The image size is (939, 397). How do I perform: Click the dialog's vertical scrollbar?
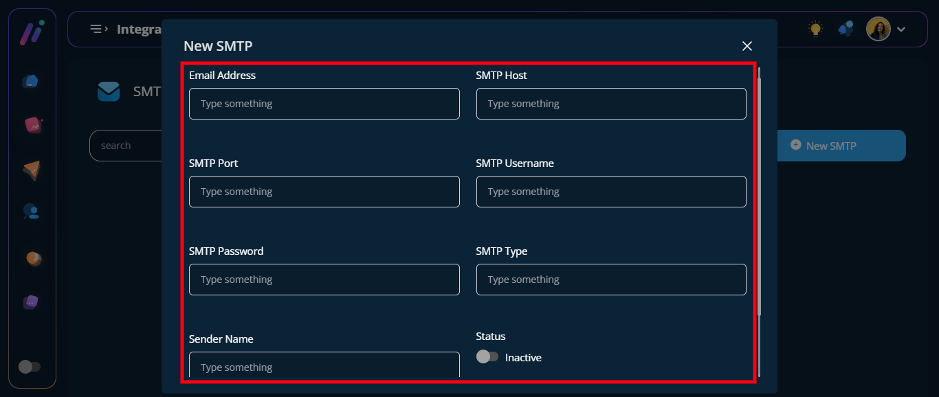tap(759, 192)
